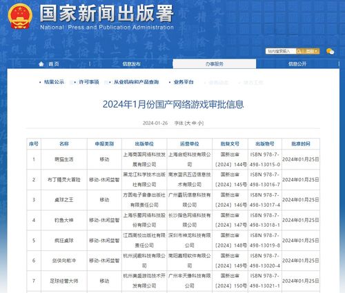Click the 国家新闻出版署 site title
Screen dimensions: 345x293
click(x=106, y=13)
